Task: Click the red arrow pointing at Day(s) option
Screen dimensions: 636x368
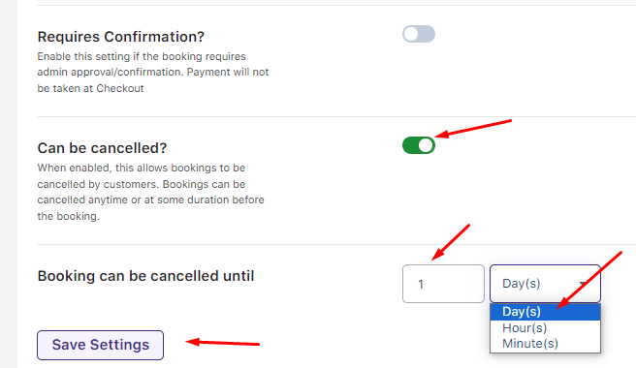Action: coord(589,280)
